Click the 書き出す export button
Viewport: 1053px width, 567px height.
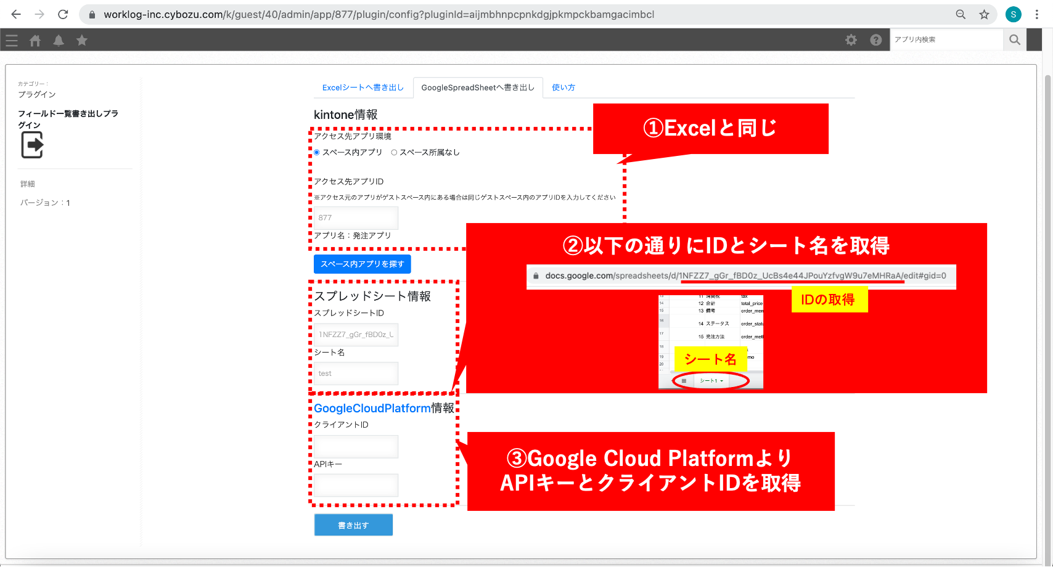pyautogui.click(x=353, y=525)
